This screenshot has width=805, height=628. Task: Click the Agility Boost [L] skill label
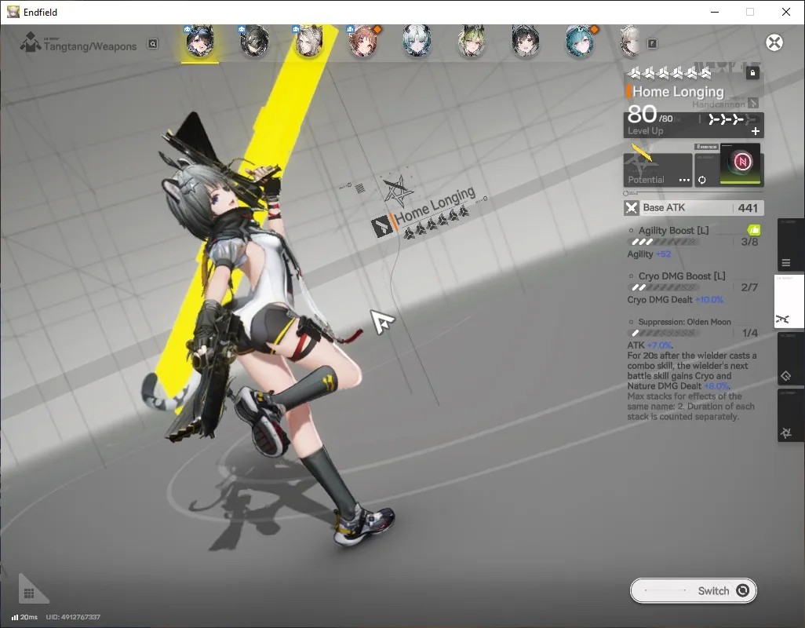click(673, 231)
